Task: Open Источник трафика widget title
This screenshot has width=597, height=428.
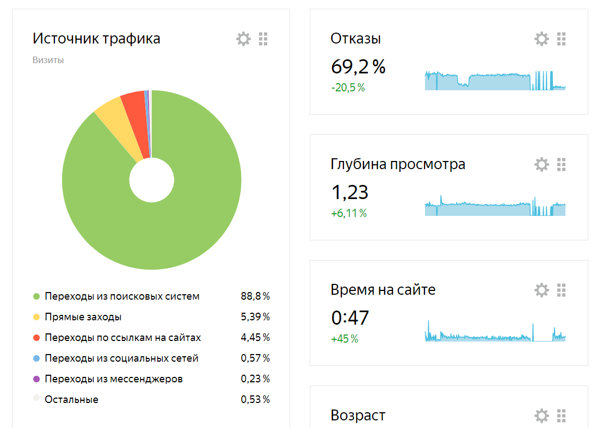Action: pos(96,39)
